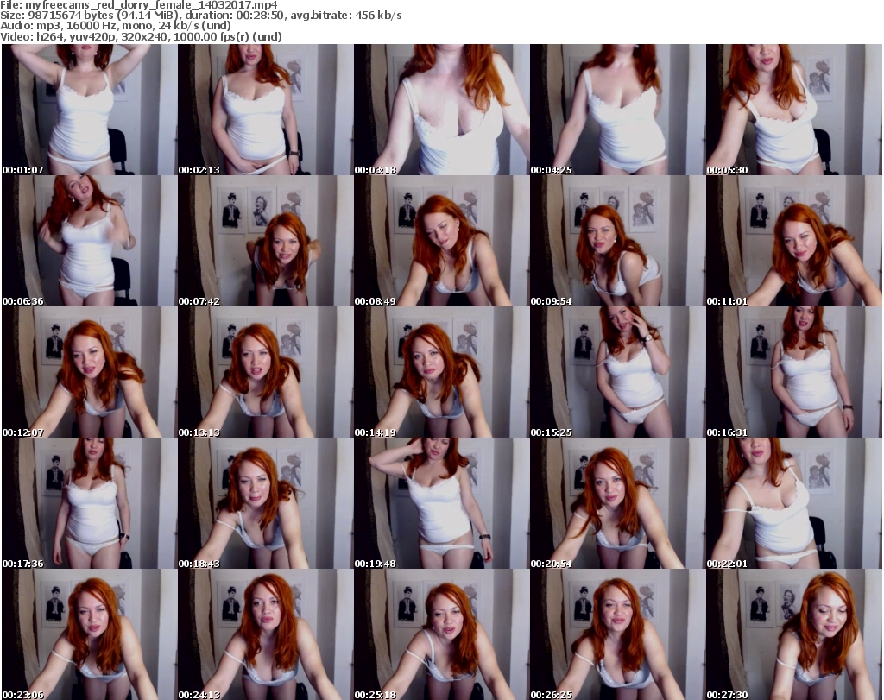Image resolution: width=884 pixels, height=700 pixels.
Task: Click the last thumbnail stamped 00:27:30
Action: 794,634
